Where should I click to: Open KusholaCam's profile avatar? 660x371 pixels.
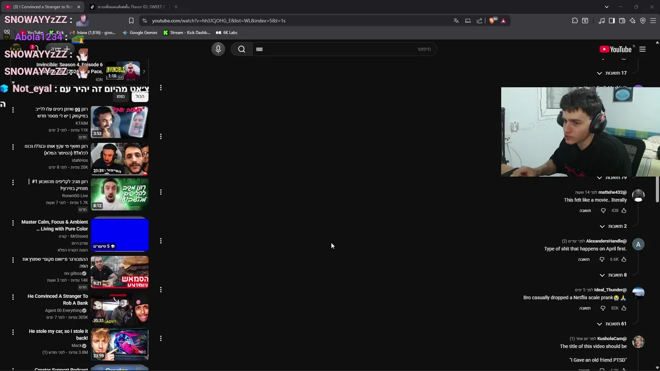pos(638,342)
